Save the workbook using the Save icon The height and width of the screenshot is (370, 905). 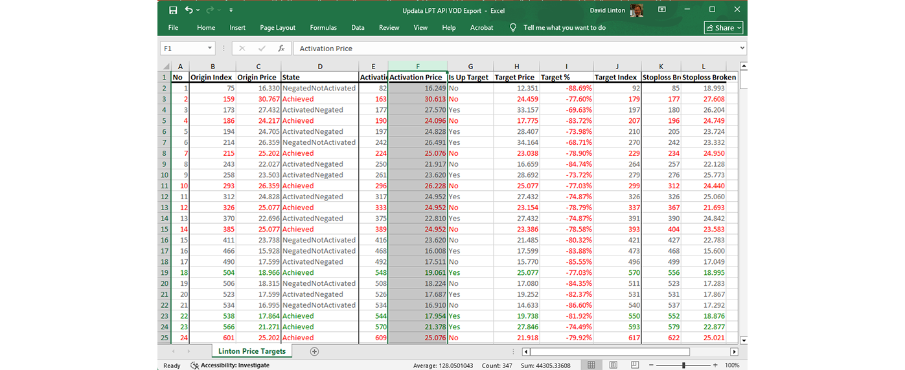click(173, 10)
